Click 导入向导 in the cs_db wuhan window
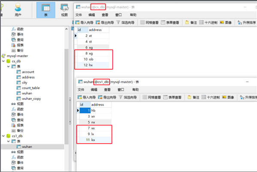The height and width of the screenshot is (172, 257). pyautogui.click(x=84, y=22)
